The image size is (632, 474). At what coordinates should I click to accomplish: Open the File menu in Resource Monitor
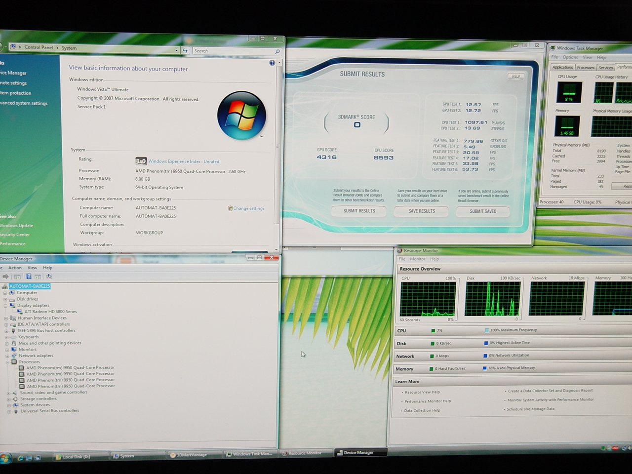tap(402, 259)
